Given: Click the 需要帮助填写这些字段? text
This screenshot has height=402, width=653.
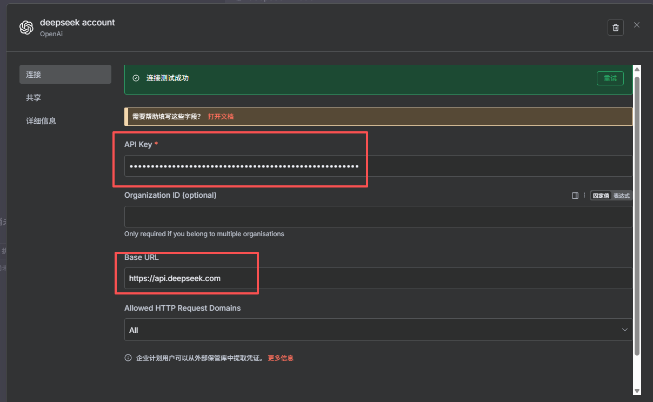Looking at the screenshot, I should [x=166, y=116].
